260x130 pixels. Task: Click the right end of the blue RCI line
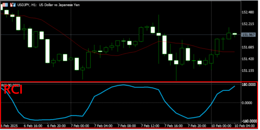point(235,86)
